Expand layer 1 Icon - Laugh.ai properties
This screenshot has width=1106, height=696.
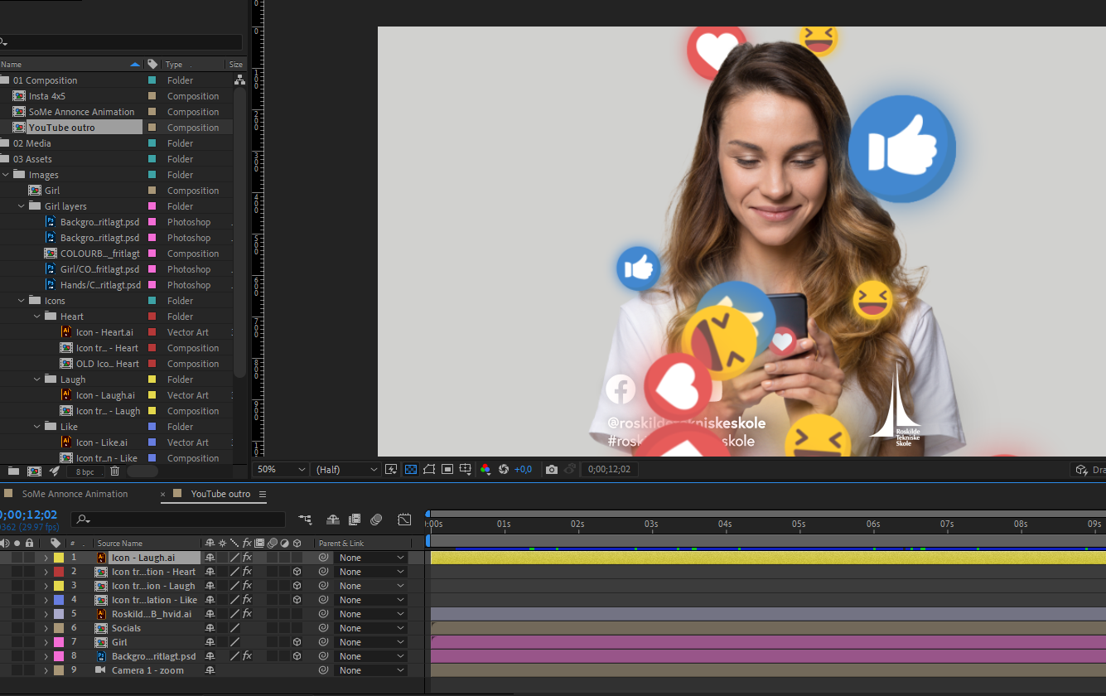pyautogui.click(x=46, y=558)
